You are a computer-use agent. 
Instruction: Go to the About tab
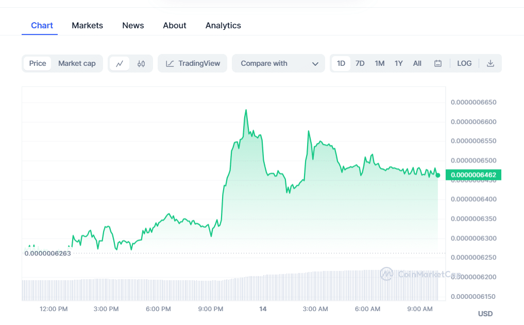click(175, 26)
